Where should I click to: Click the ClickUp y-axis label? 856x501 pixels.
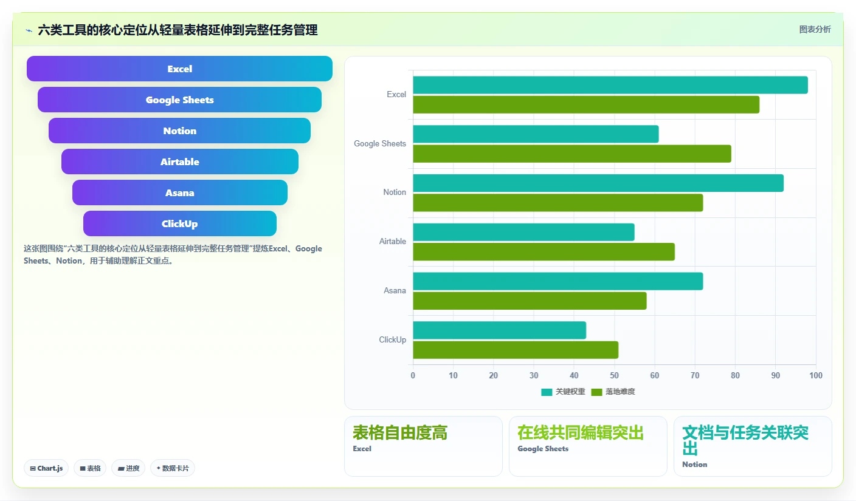click(392, 340)
